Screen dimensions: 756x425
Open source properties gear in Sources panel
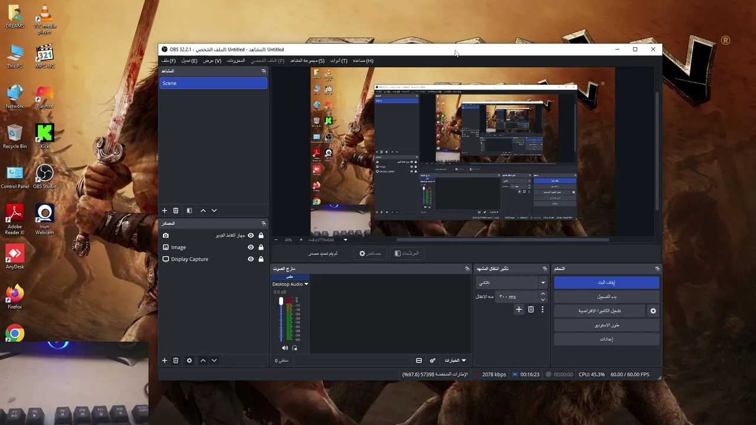pos(189,360)
